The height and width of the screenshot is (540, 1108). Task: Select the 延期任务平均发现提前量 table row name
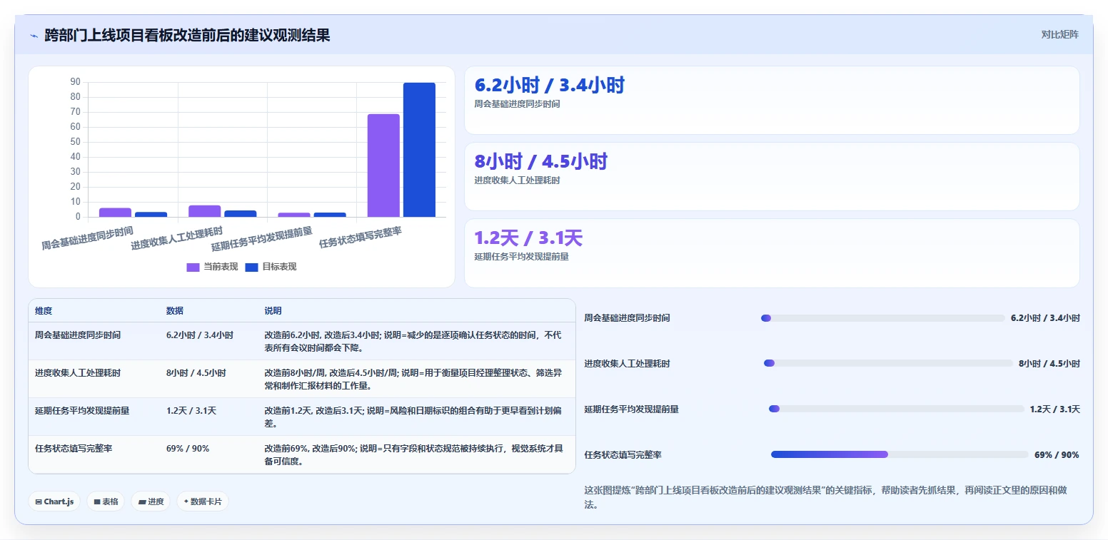pos(82,410)
